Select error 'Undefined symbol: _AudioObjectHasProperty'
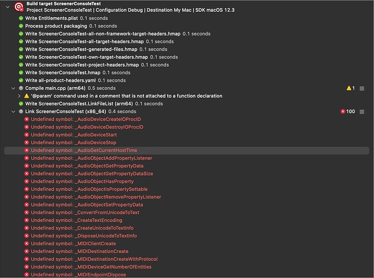This screenshot has width=374, height=278. point(82,181)
